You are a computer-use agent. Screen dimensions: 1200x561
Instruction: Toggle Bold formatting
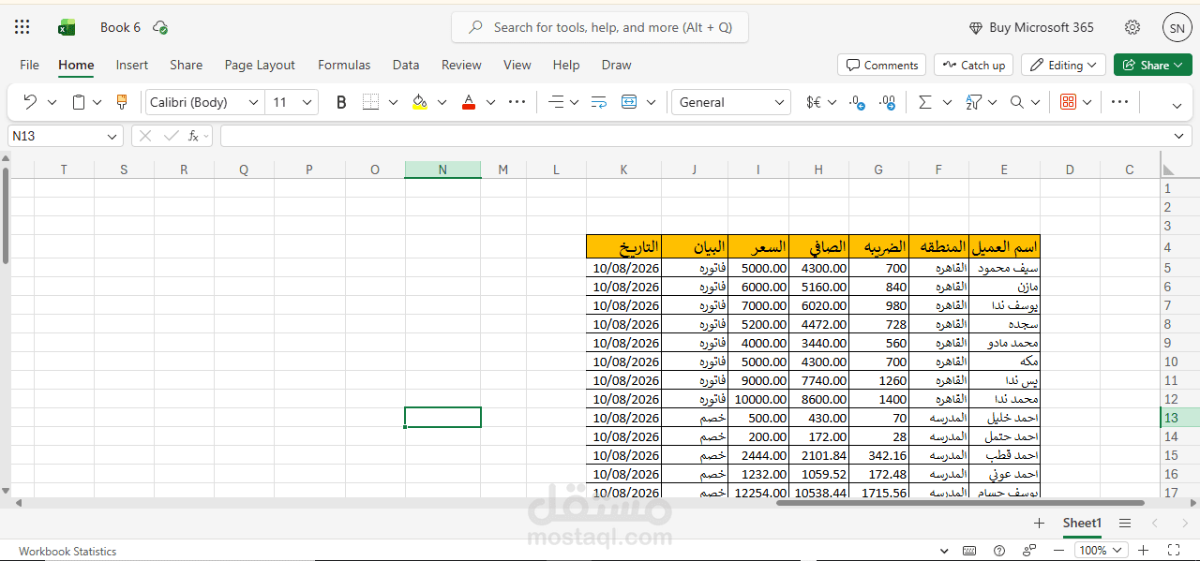tap(341, 102)
